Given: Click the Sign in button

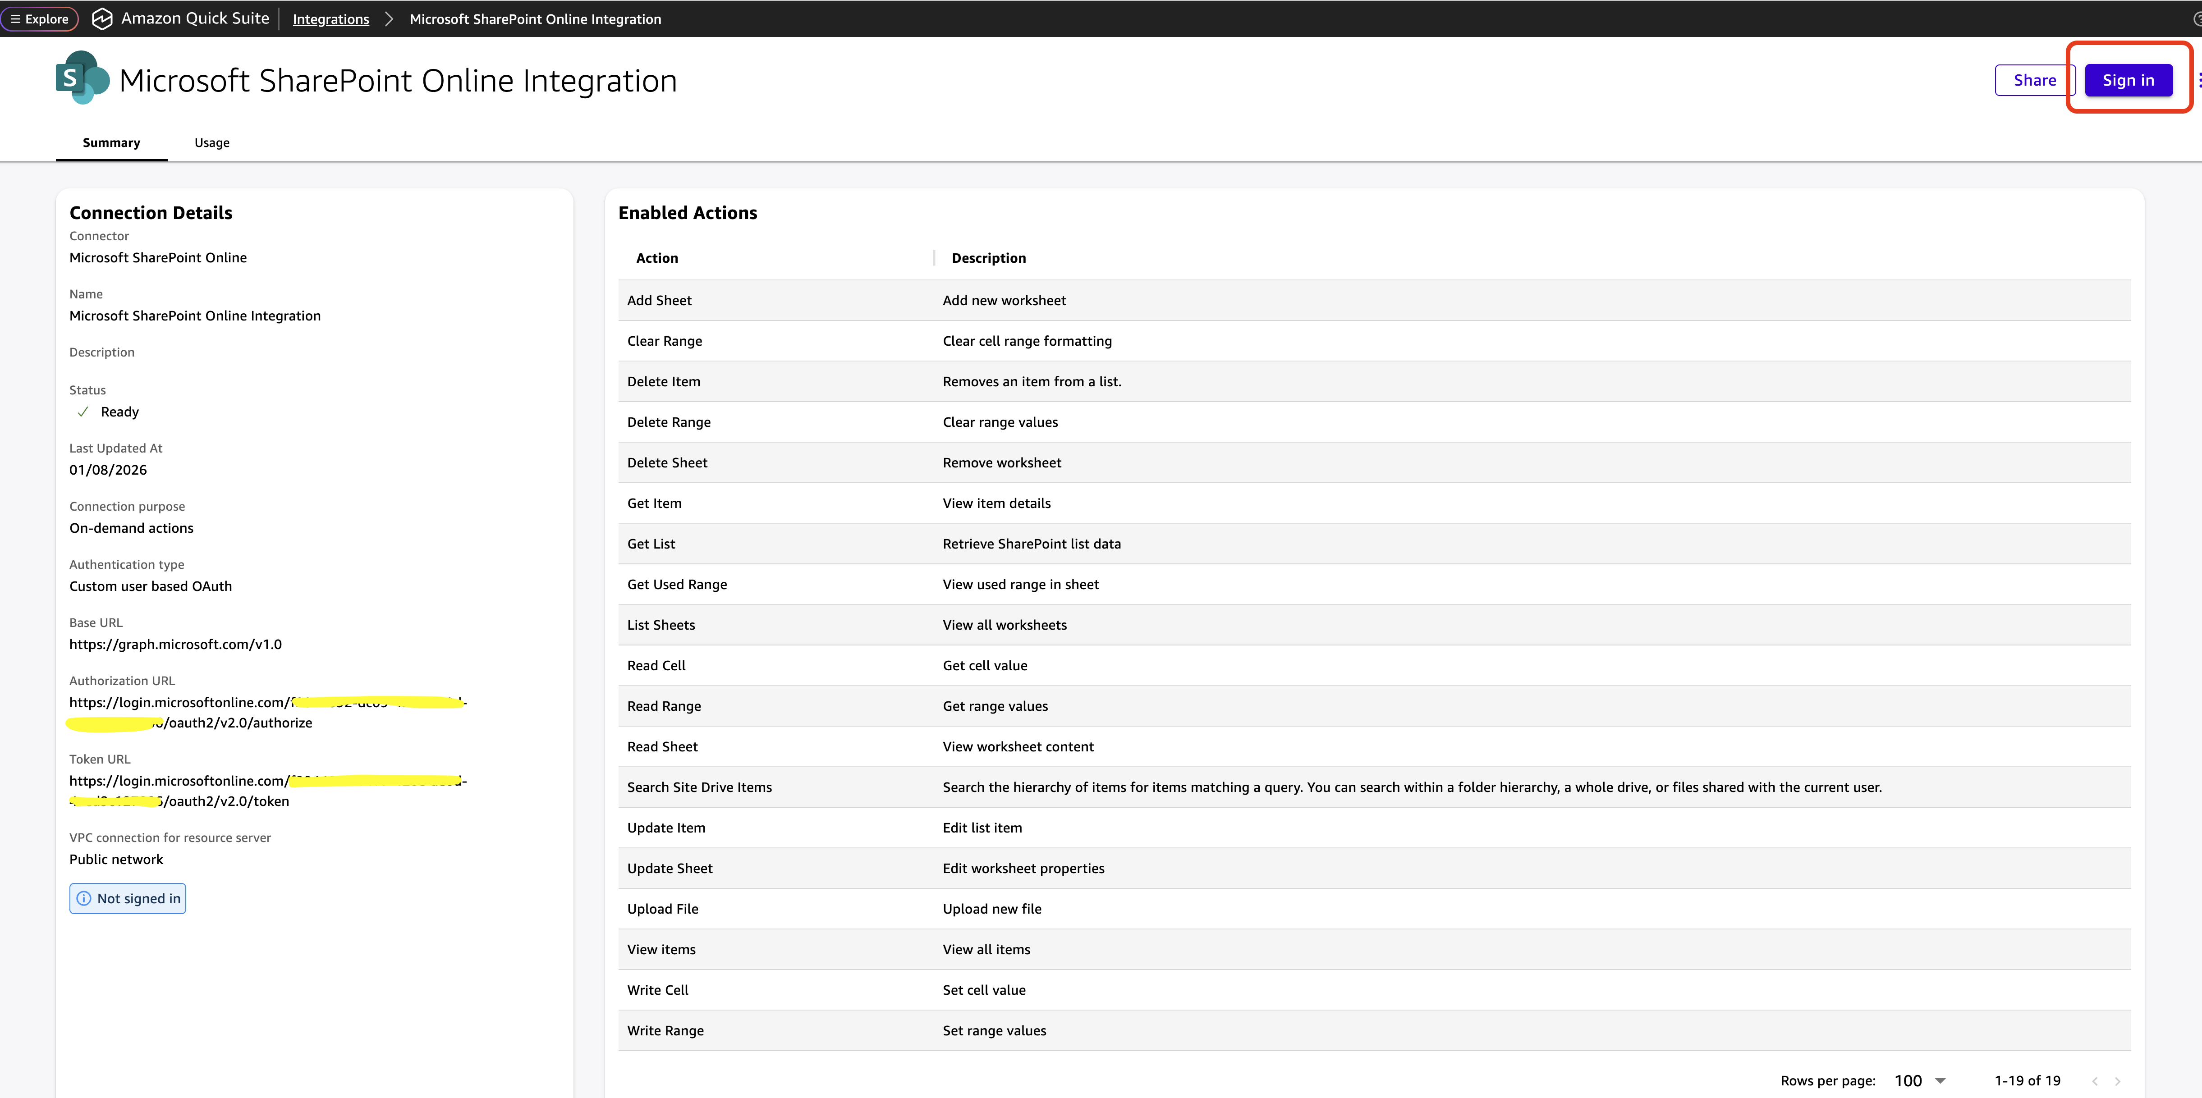Looking at the screenshot, I should tap(2129, 79).
